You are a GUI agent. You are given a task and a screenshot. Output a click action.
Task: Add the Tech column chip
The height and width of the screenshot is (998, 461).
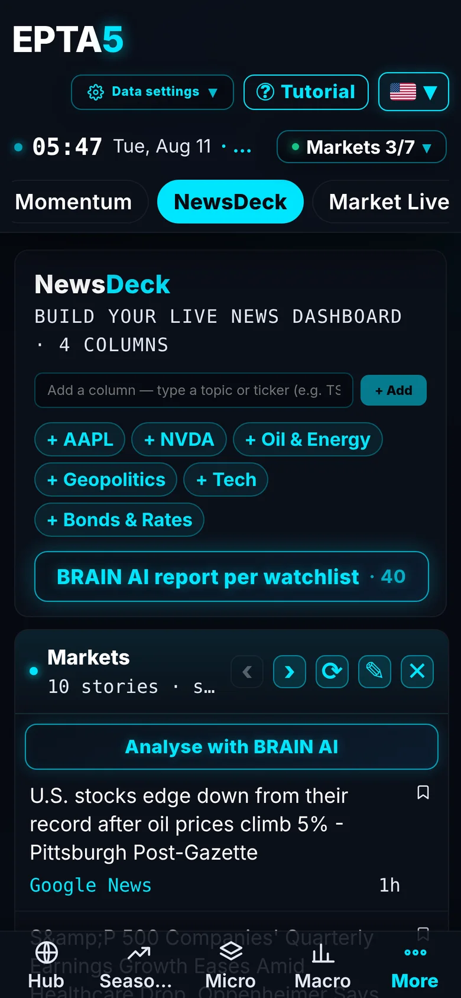coord(226,479)
